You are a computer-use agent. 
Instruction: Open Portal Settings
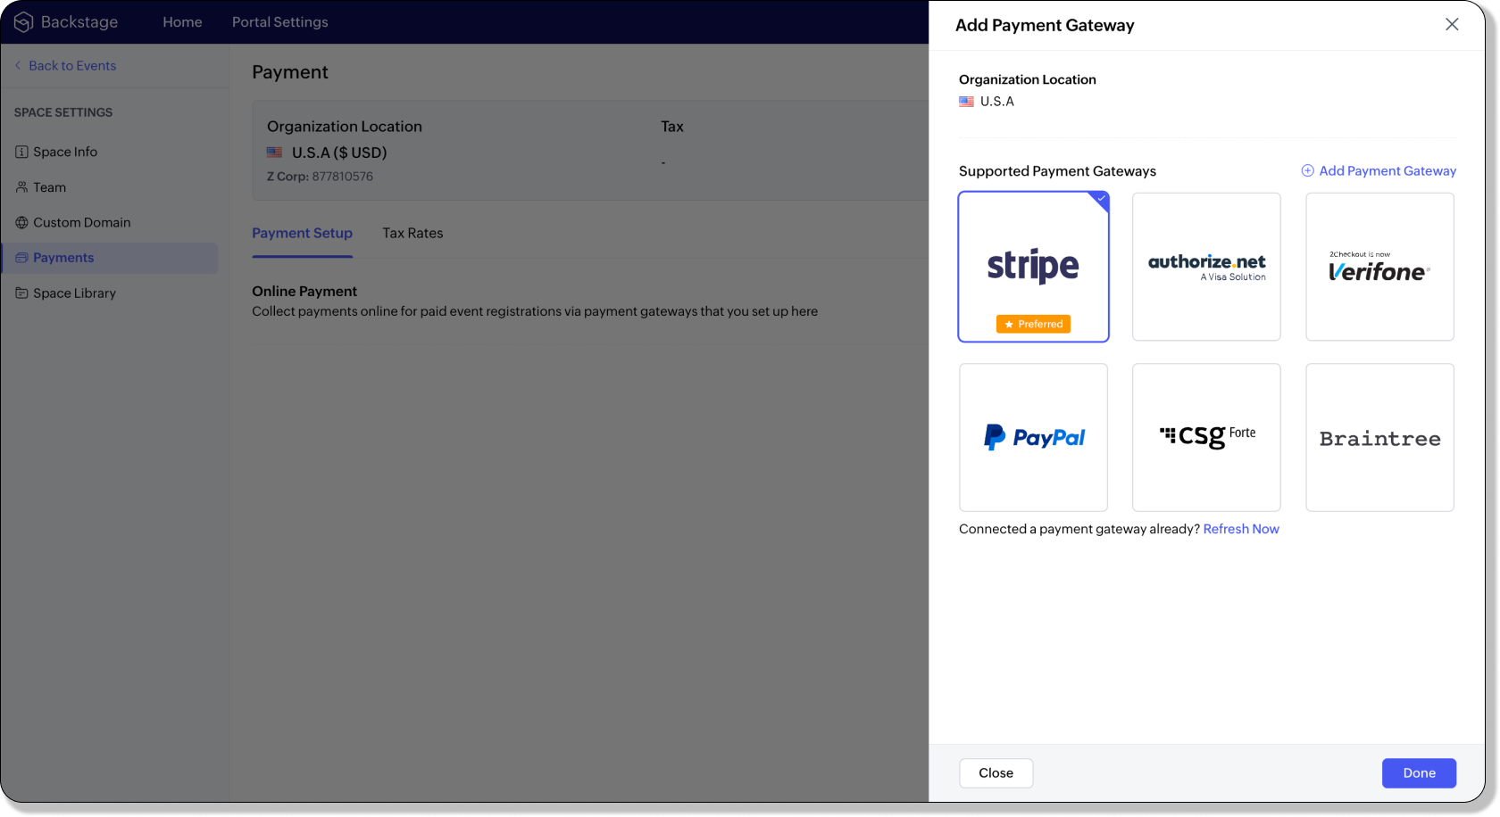[280, 22]
